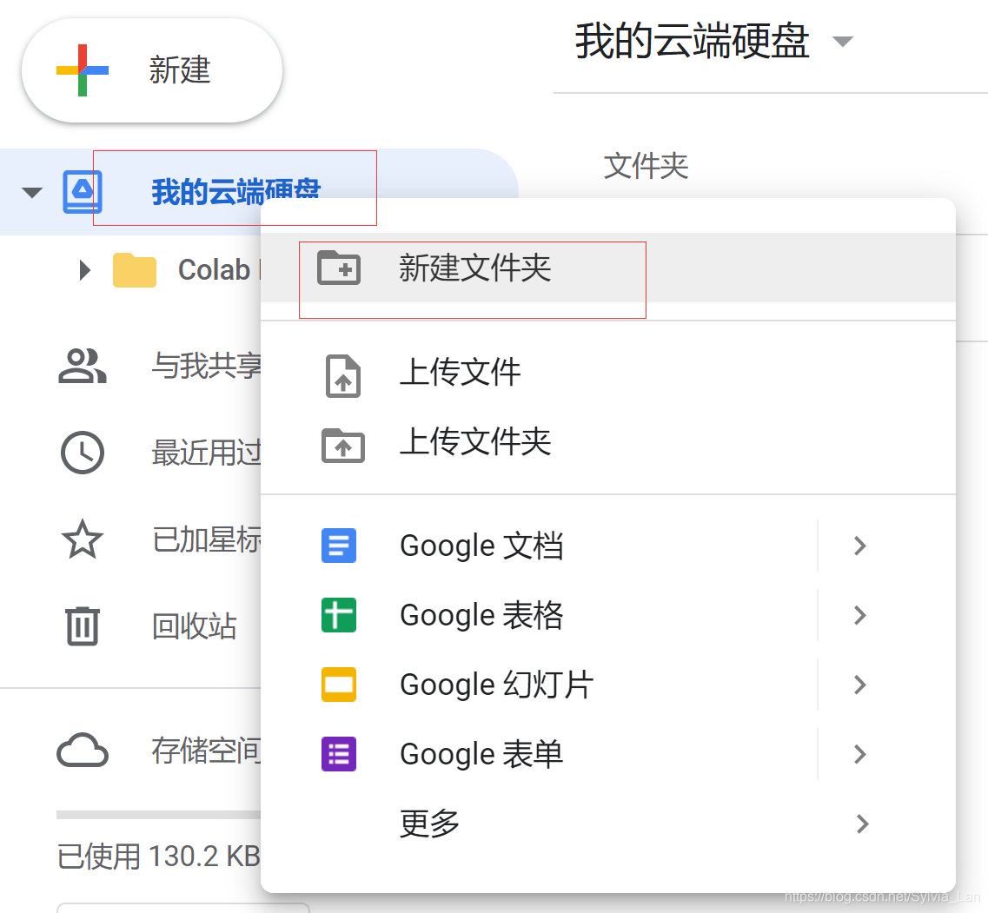Expand the Google 表单 submenu arrow
This screenshot has width=988, height=913.
[860, 754]
